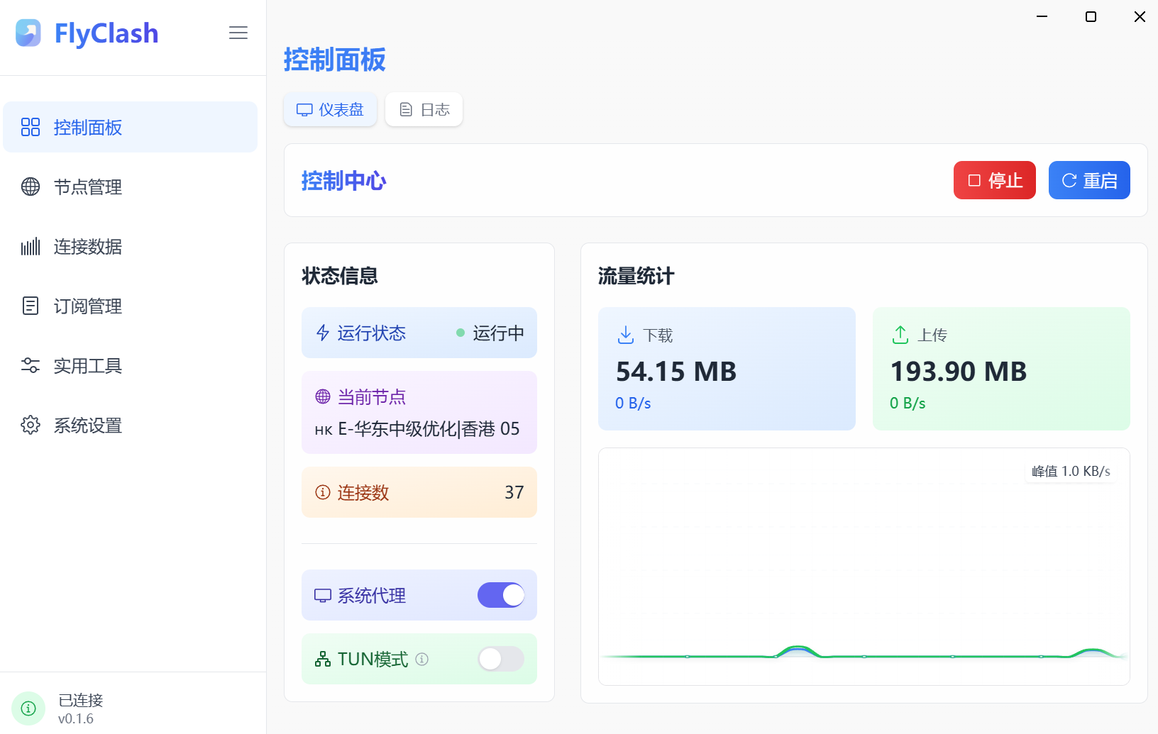Click the 重启 button
1158x734 pixels.
tap(1089, 180)
